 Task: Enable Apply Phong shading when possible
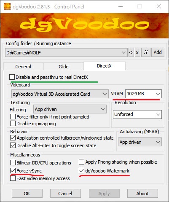pos(81,162)
